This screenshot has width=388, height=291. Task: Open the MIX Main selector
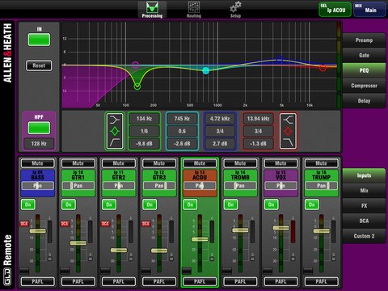pos(369,10)
